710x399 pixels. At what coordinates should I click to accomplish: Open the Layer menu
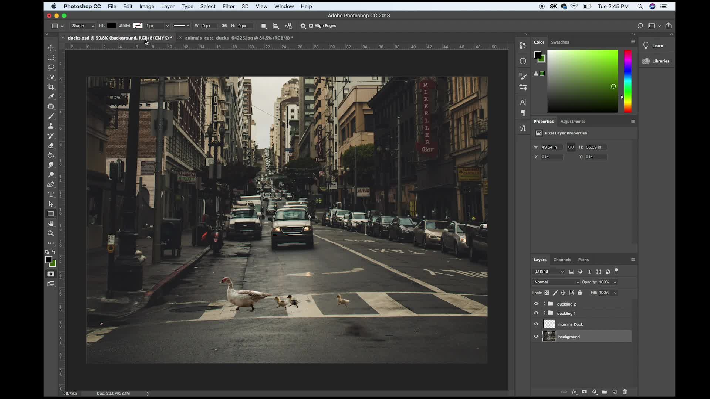(x=168, y=6)
